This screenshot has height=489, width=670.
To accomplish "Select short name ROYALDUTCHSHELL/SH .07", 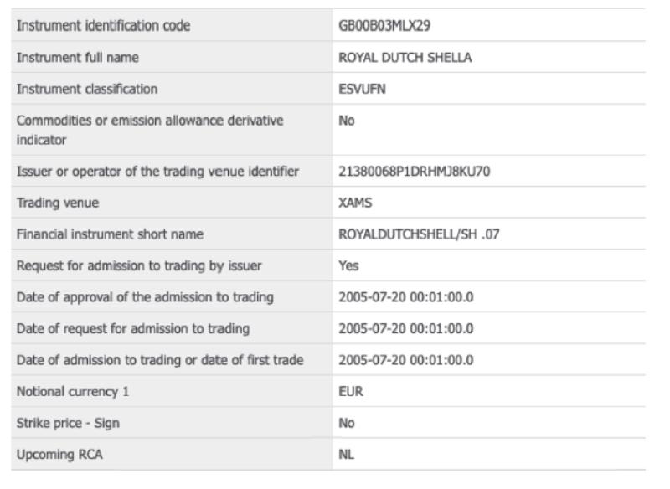I will [x=419, y=234].
